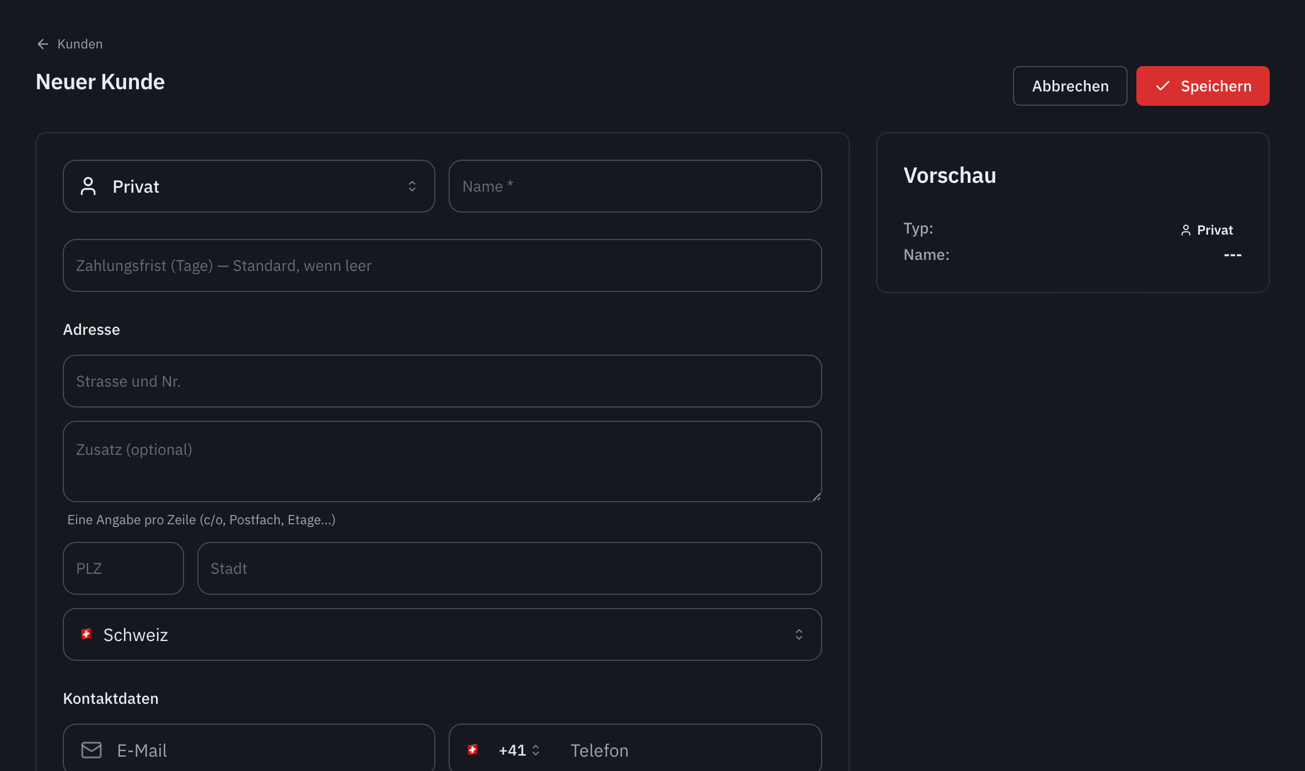Click the PLZ input field

coord(123,568)
